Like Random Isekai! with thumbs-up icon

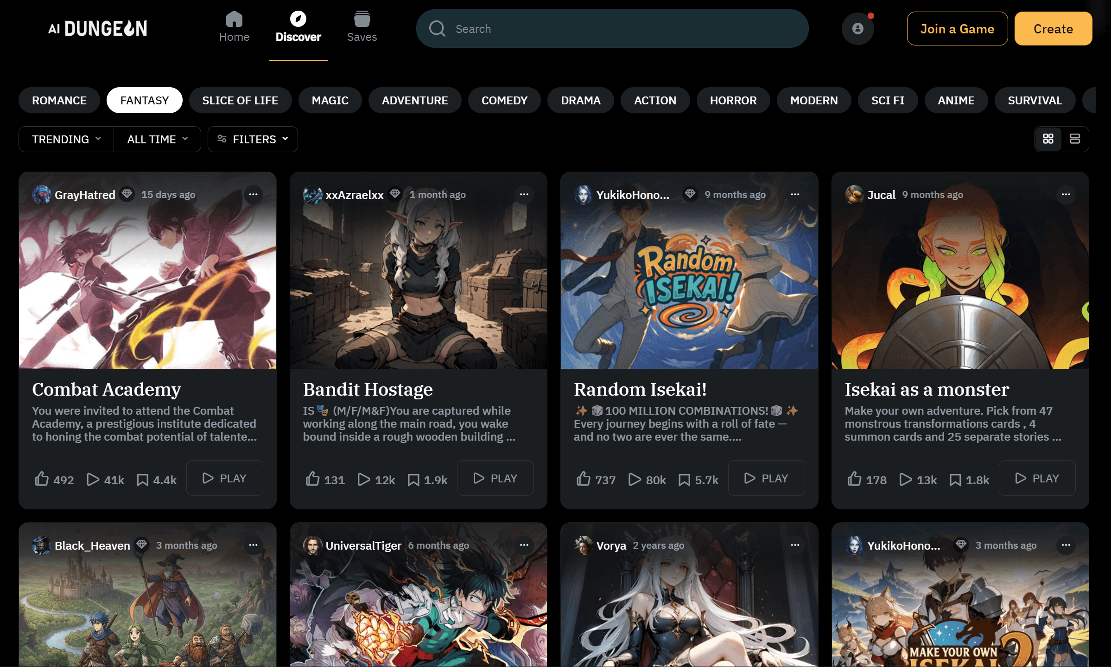pos(584,479)
